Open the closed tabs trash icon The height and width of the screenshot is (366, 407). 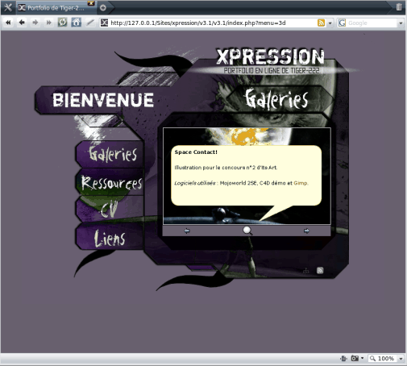pyautogui.click(x=399, y=7)
